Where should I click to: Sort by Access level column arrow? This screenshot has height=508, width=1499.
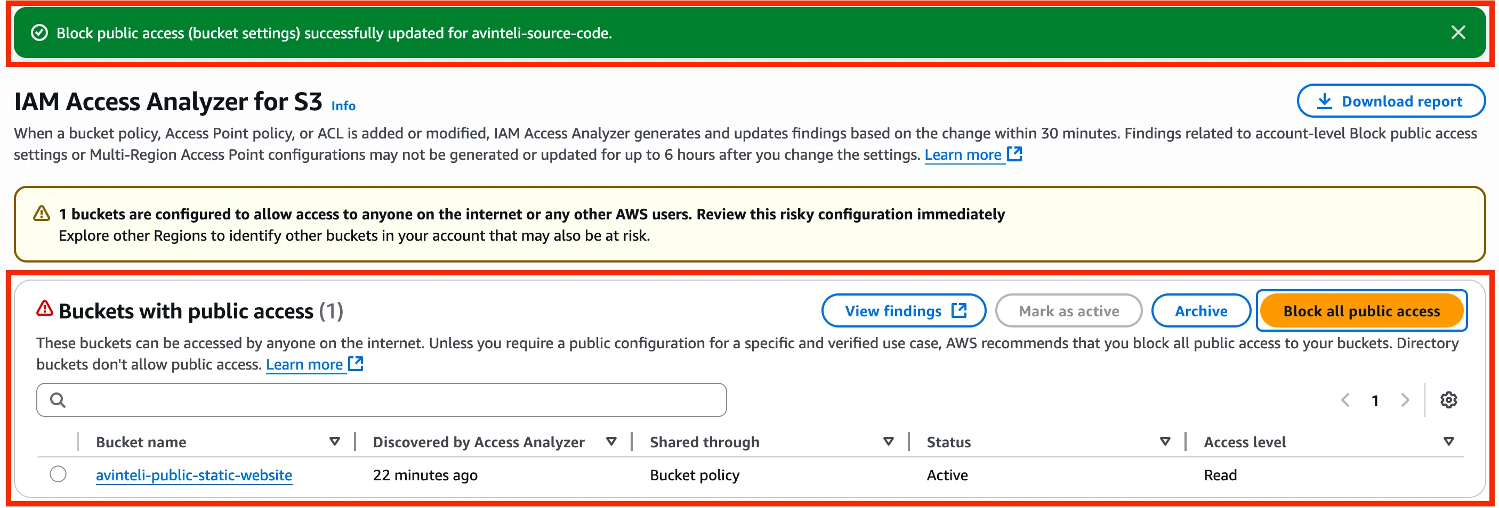pos(1448,442)
